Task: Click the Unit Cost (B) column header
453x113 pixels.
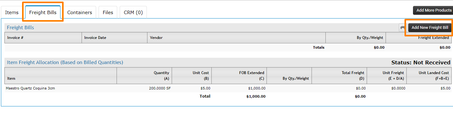Action: (x=192, y=76)
